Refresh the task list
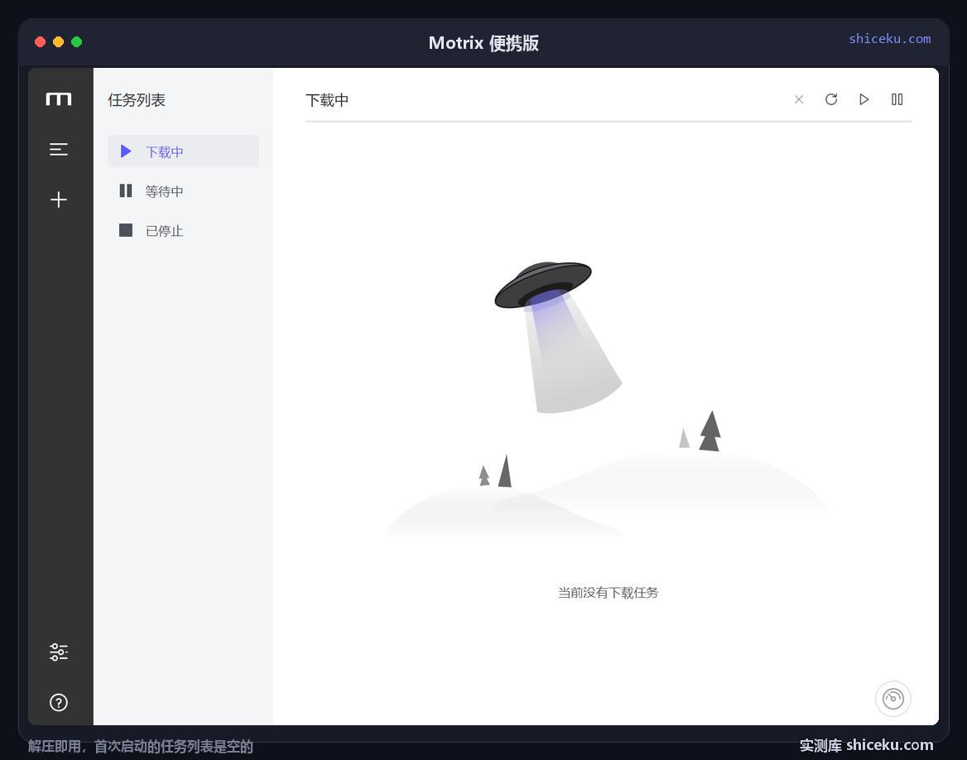This screenshot has width=967, height=760. coord(831,99)
